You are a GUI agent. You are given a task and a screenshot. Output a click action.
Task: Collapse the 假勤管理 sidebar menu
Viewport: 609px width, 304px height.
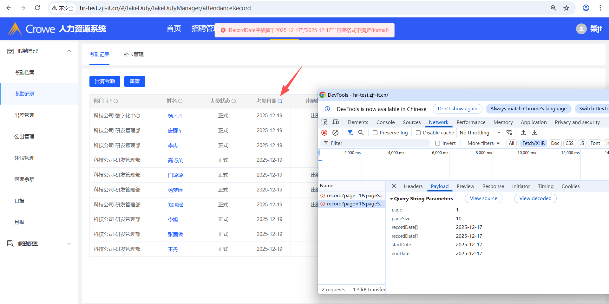69,51
